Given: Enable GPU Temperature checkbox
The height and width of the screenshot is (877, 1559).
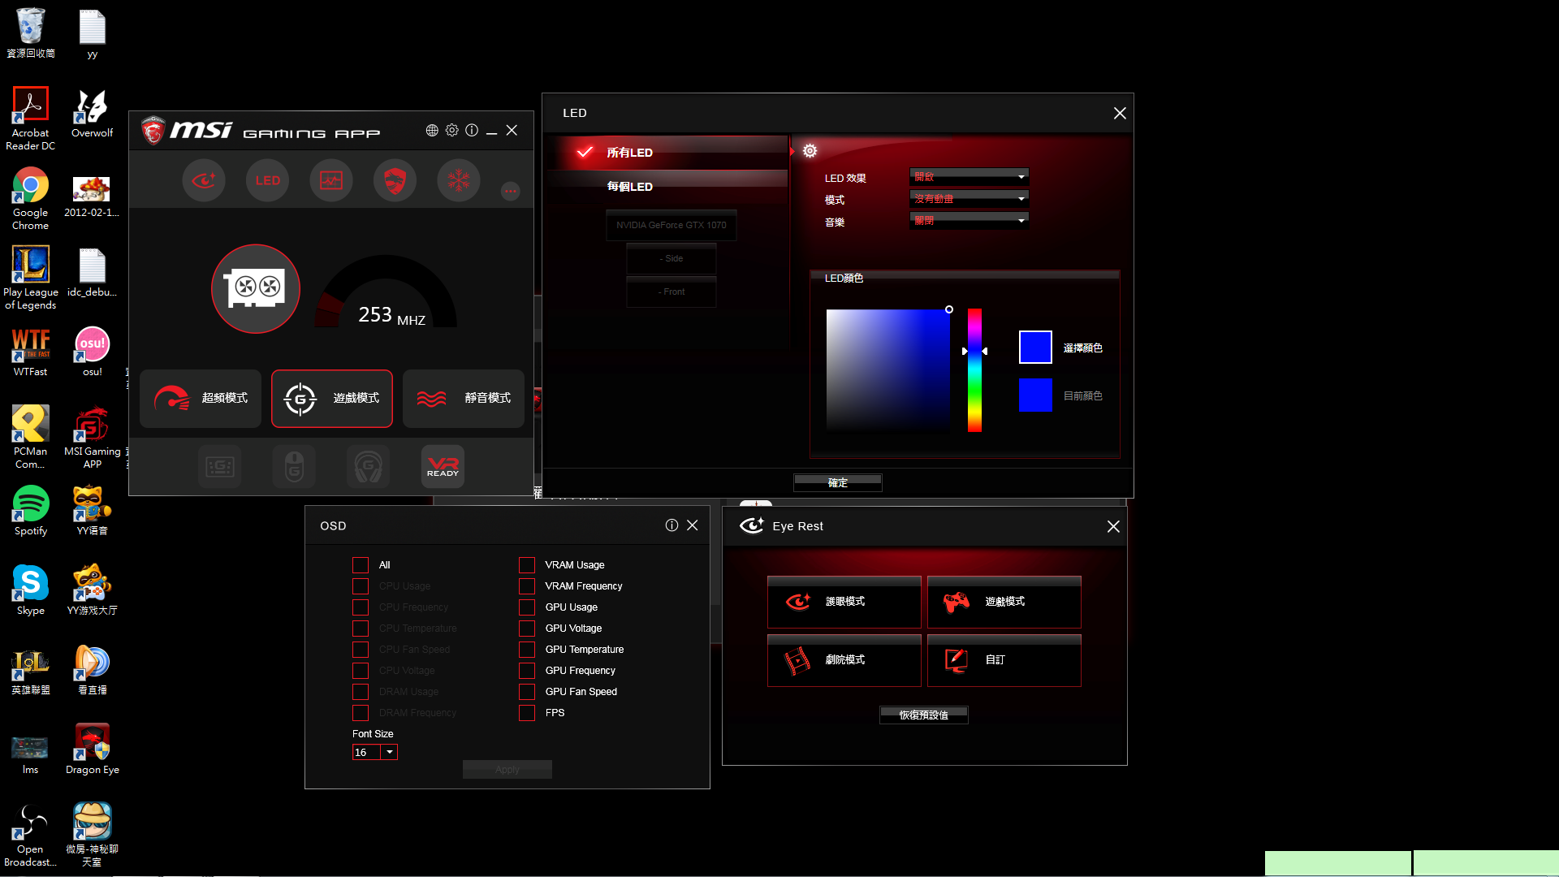Looking at the screenshot, I should pos(527,650).
